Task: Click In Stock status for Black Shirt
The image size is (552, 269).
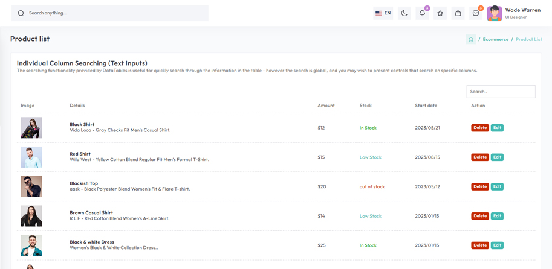Action: point(368,128)
